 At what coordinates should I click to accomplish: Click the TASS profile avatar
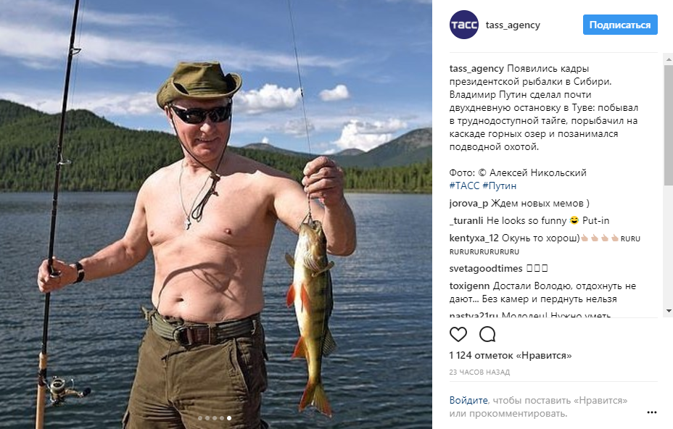tap(464, 25)
